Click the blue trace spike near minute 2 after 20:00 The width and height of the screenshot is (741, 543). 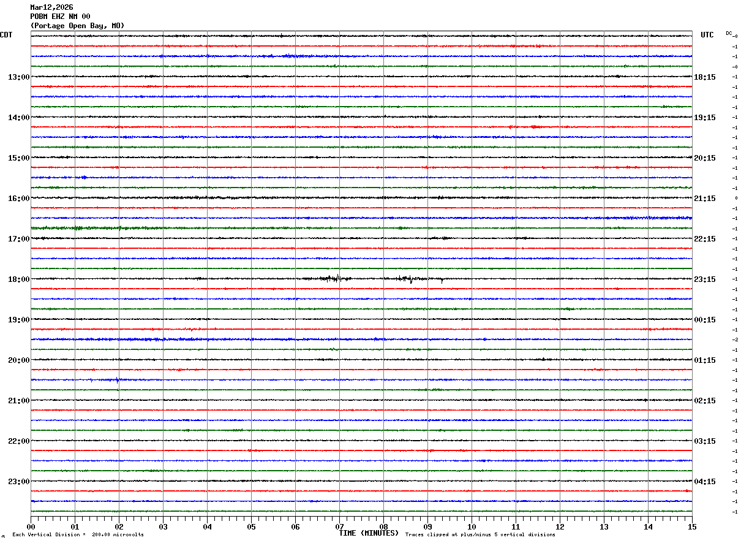pos(118,380)
